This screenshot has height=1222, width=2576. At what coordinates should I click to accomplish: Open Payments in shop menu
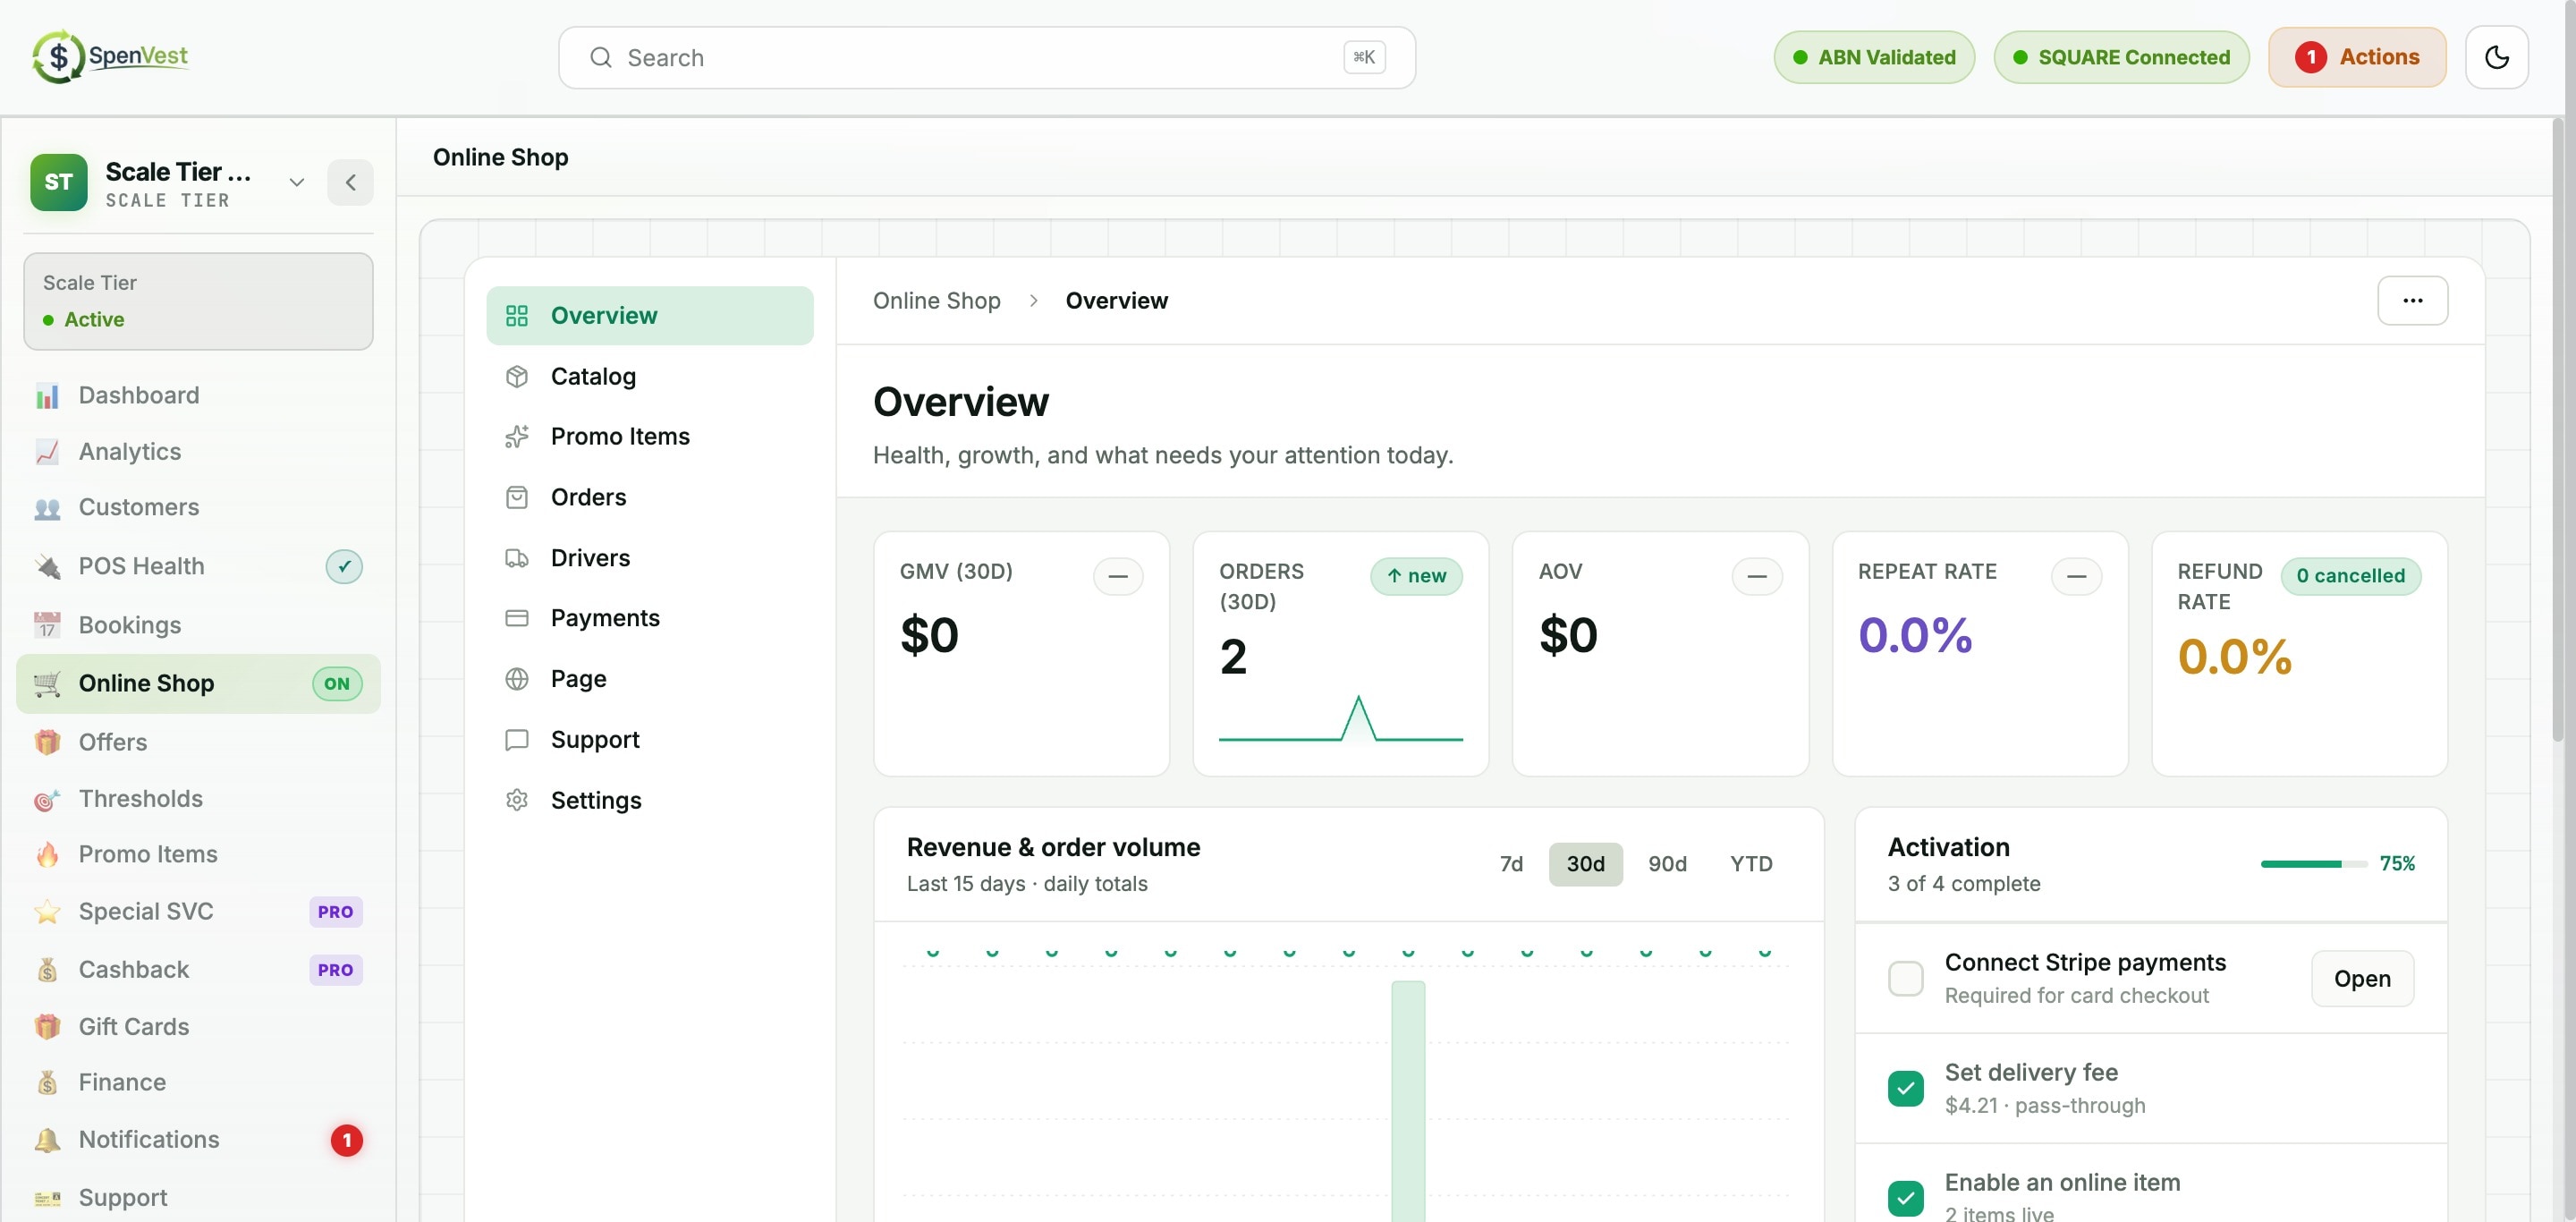pyautogui.click(x=649, y=619)
